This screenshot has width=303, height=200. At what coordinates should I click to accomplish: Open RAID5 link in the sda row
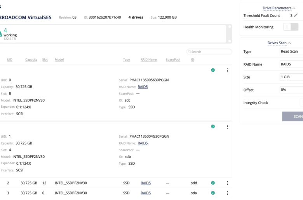146,193
